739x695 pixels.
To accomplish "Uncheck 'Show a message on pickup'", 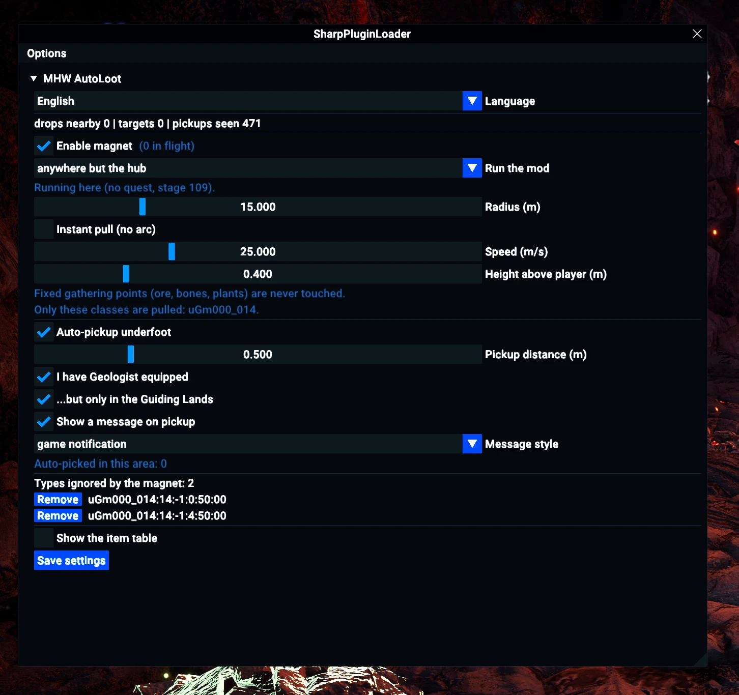I will coord(44,422).
